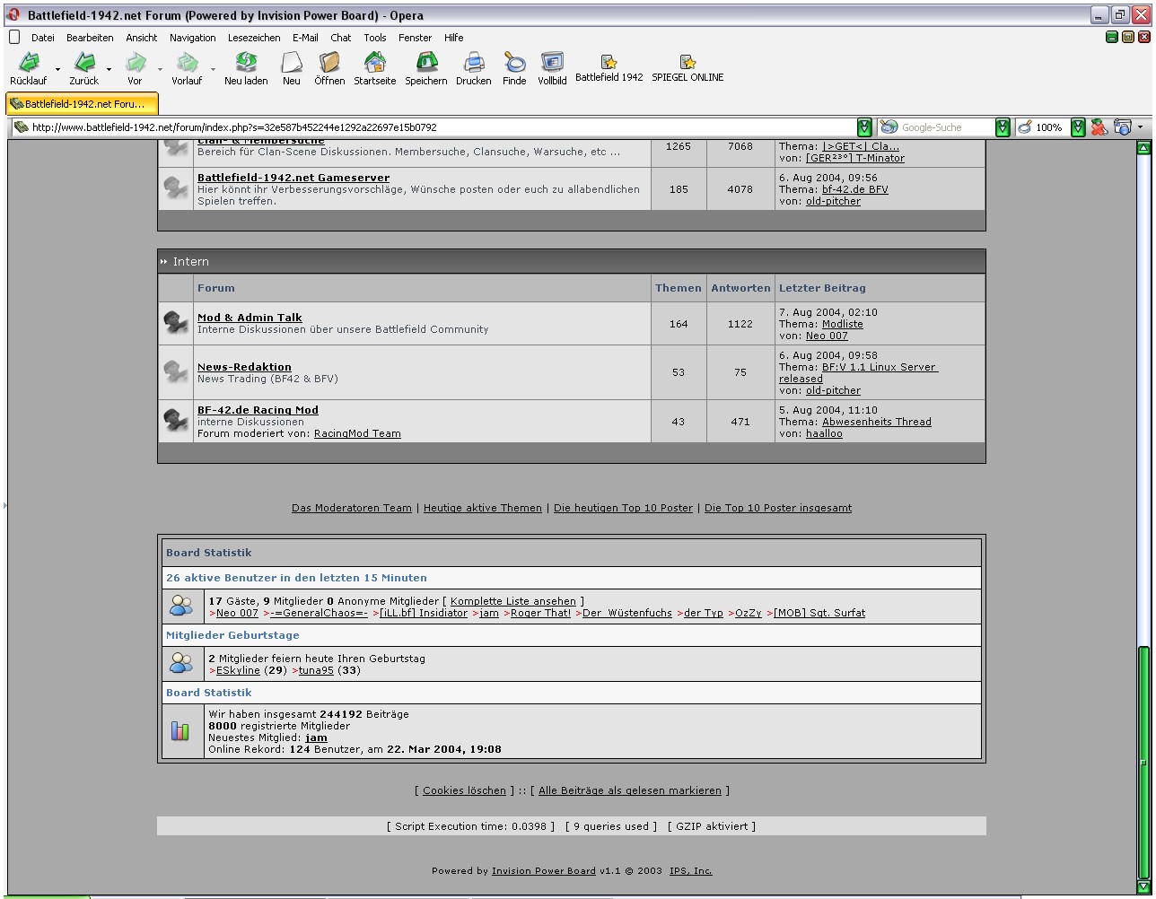
Task: Open birthday member tuna95 profile
Action: click(316, 670)
